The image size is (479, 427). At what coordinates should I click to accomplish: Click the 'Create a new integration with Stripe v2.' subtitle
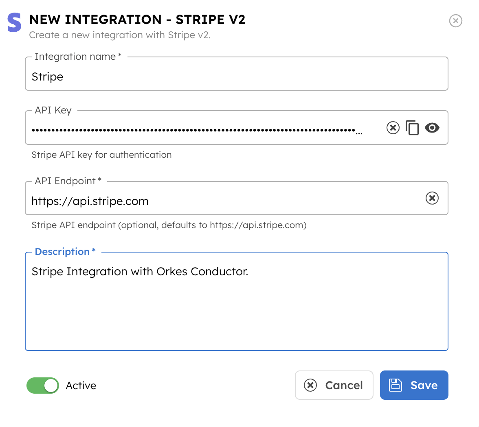coord(120,35)
